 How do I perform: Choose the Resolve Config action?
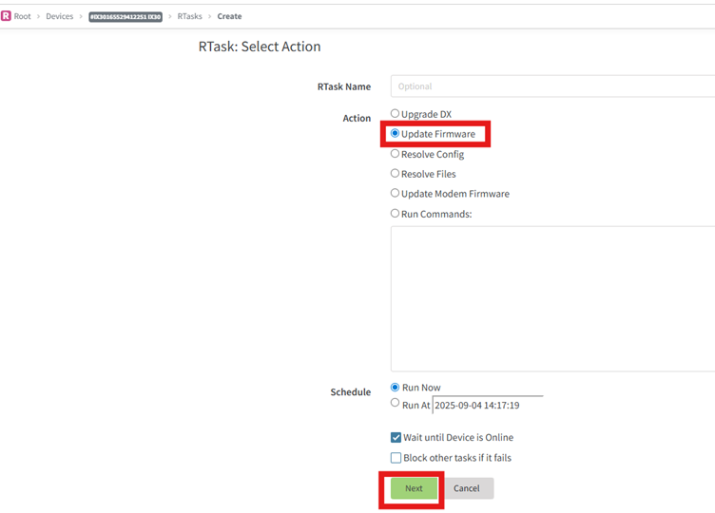pos(396,154)
